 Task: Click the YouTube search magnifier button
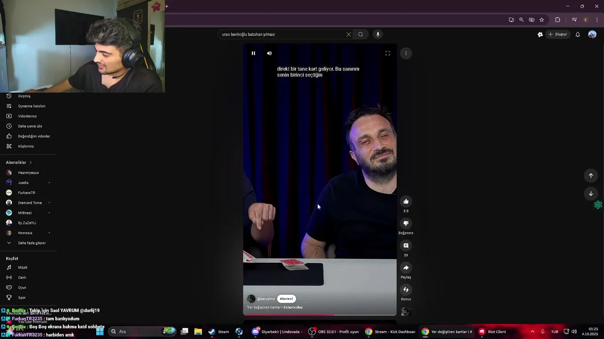point(361,34)
